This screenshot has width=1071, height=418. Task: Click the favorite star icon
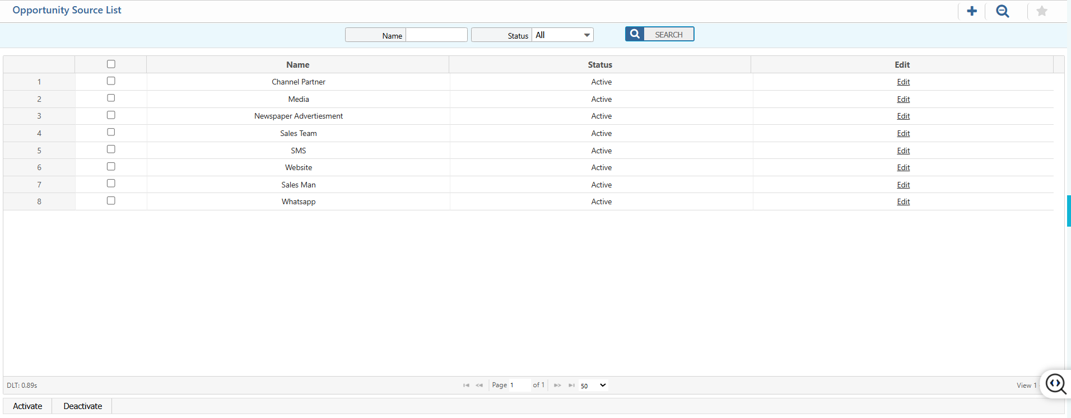(x=1041, y=11)
